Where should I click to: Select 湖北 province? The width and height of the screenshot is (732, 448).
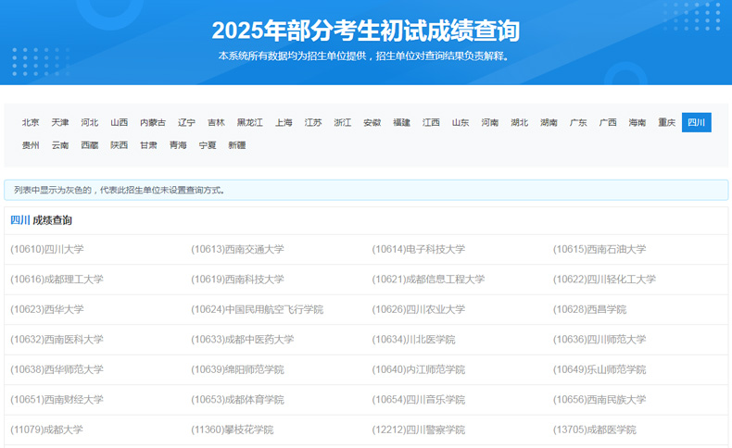pos(519,122)
